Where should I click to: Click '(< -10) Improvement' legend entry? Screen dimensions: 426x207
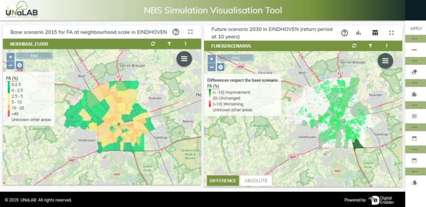pyautogui.click(x=231, y=92)
